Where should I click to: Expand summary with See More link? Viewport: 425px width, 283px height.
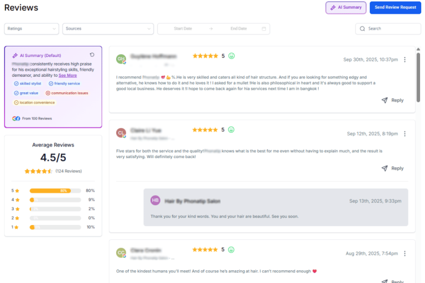point(68,75)
